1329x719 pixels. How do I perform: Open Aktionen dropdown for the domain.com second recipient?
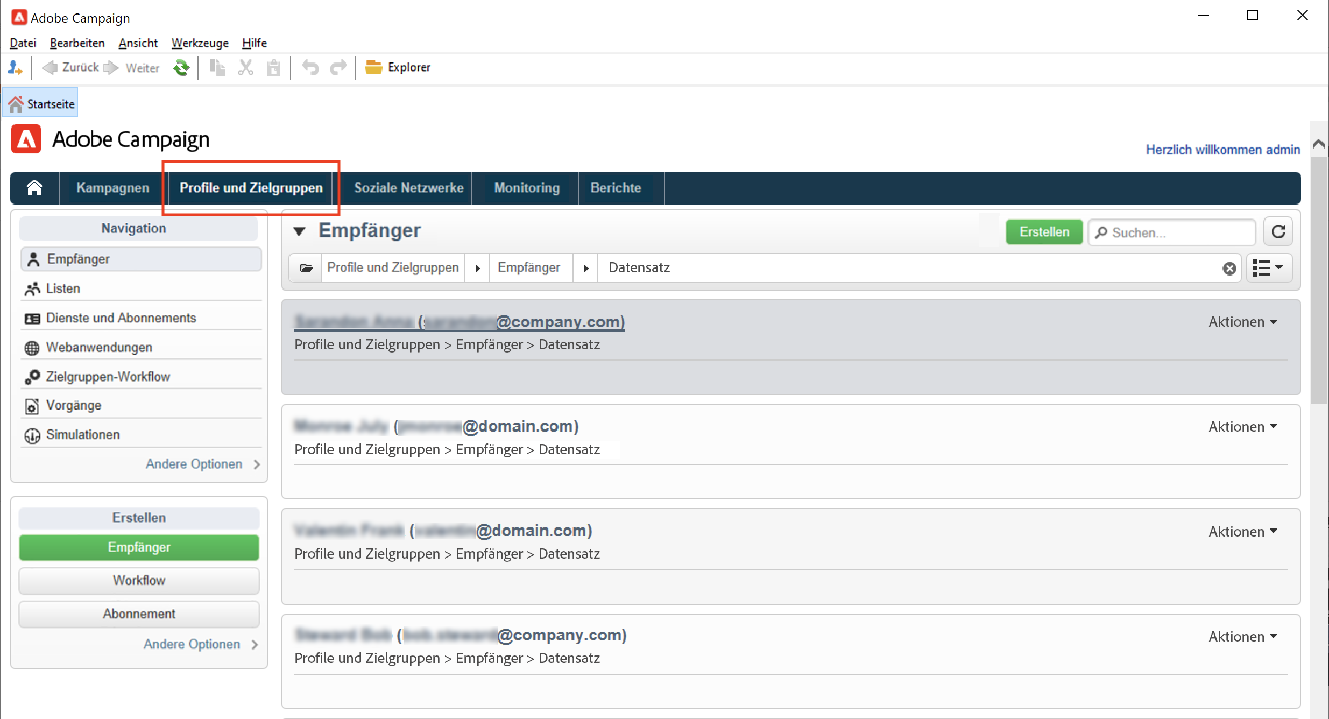click(x=1243, y=427)
